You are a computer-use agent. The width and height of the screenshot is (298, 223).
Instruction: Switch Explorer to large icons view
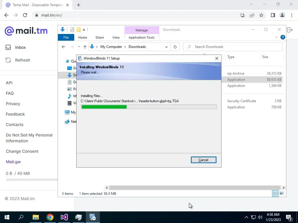pos(282,193)
